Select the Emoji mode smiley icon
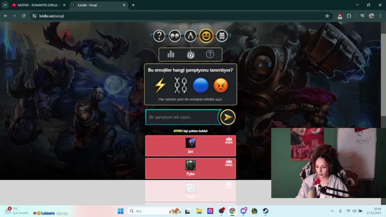 (206, 36)
